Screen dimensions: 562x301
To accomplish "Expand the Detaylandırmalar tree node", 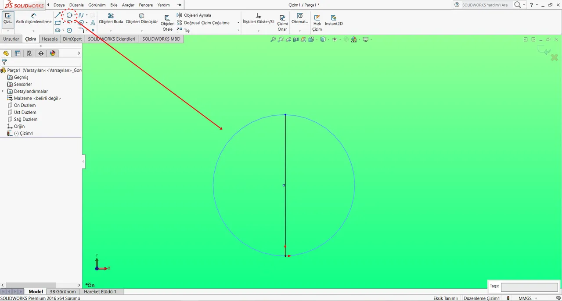I will click(3, 91).
